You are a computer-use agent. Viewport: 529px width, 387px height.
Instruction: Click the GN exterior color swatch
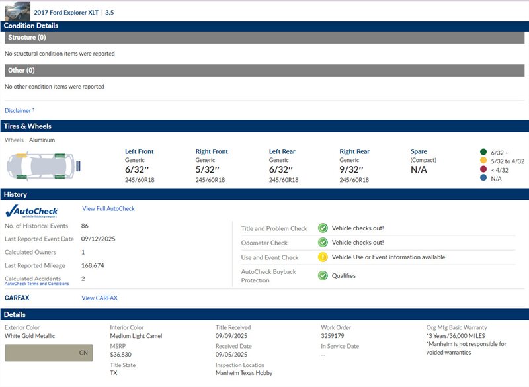[x=48, y=353]
